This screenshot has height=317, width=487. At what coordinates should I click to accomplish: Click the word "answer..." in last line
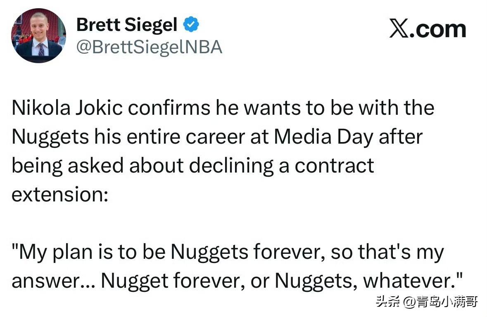[x=53, y=281]
